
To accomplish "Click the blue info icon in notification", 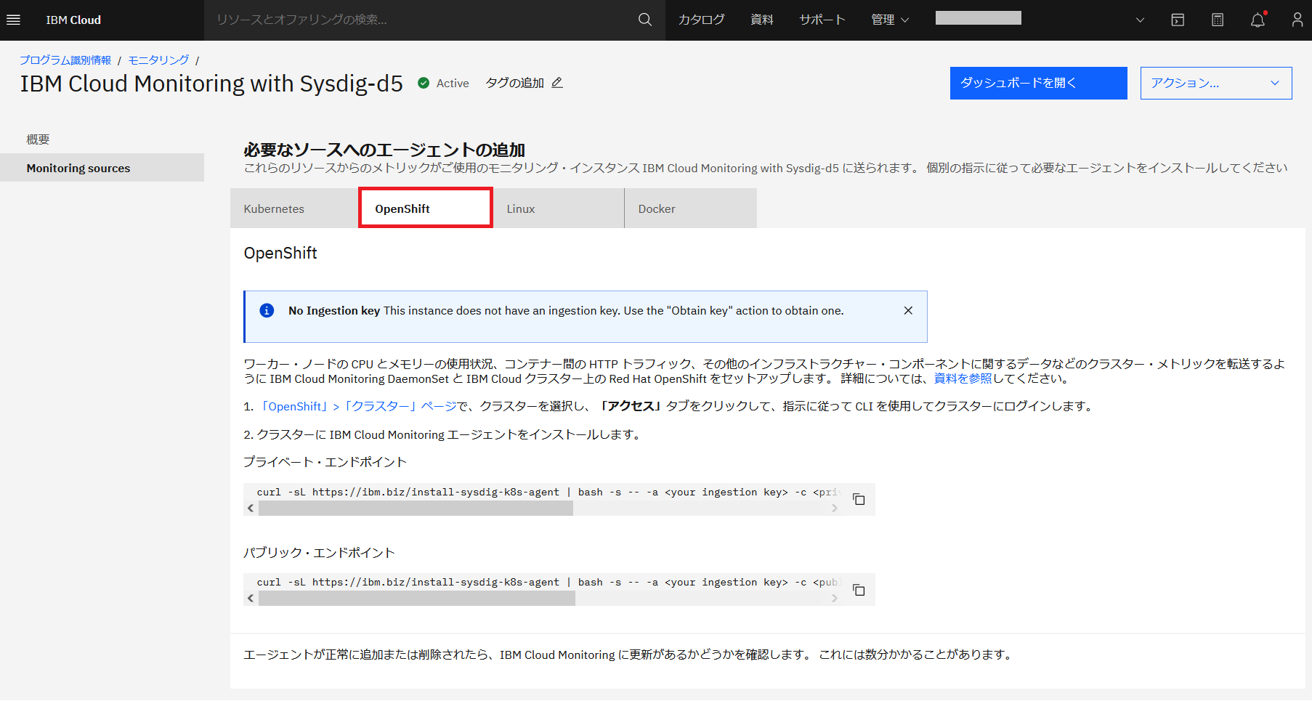I will click(x=267, y=311).
